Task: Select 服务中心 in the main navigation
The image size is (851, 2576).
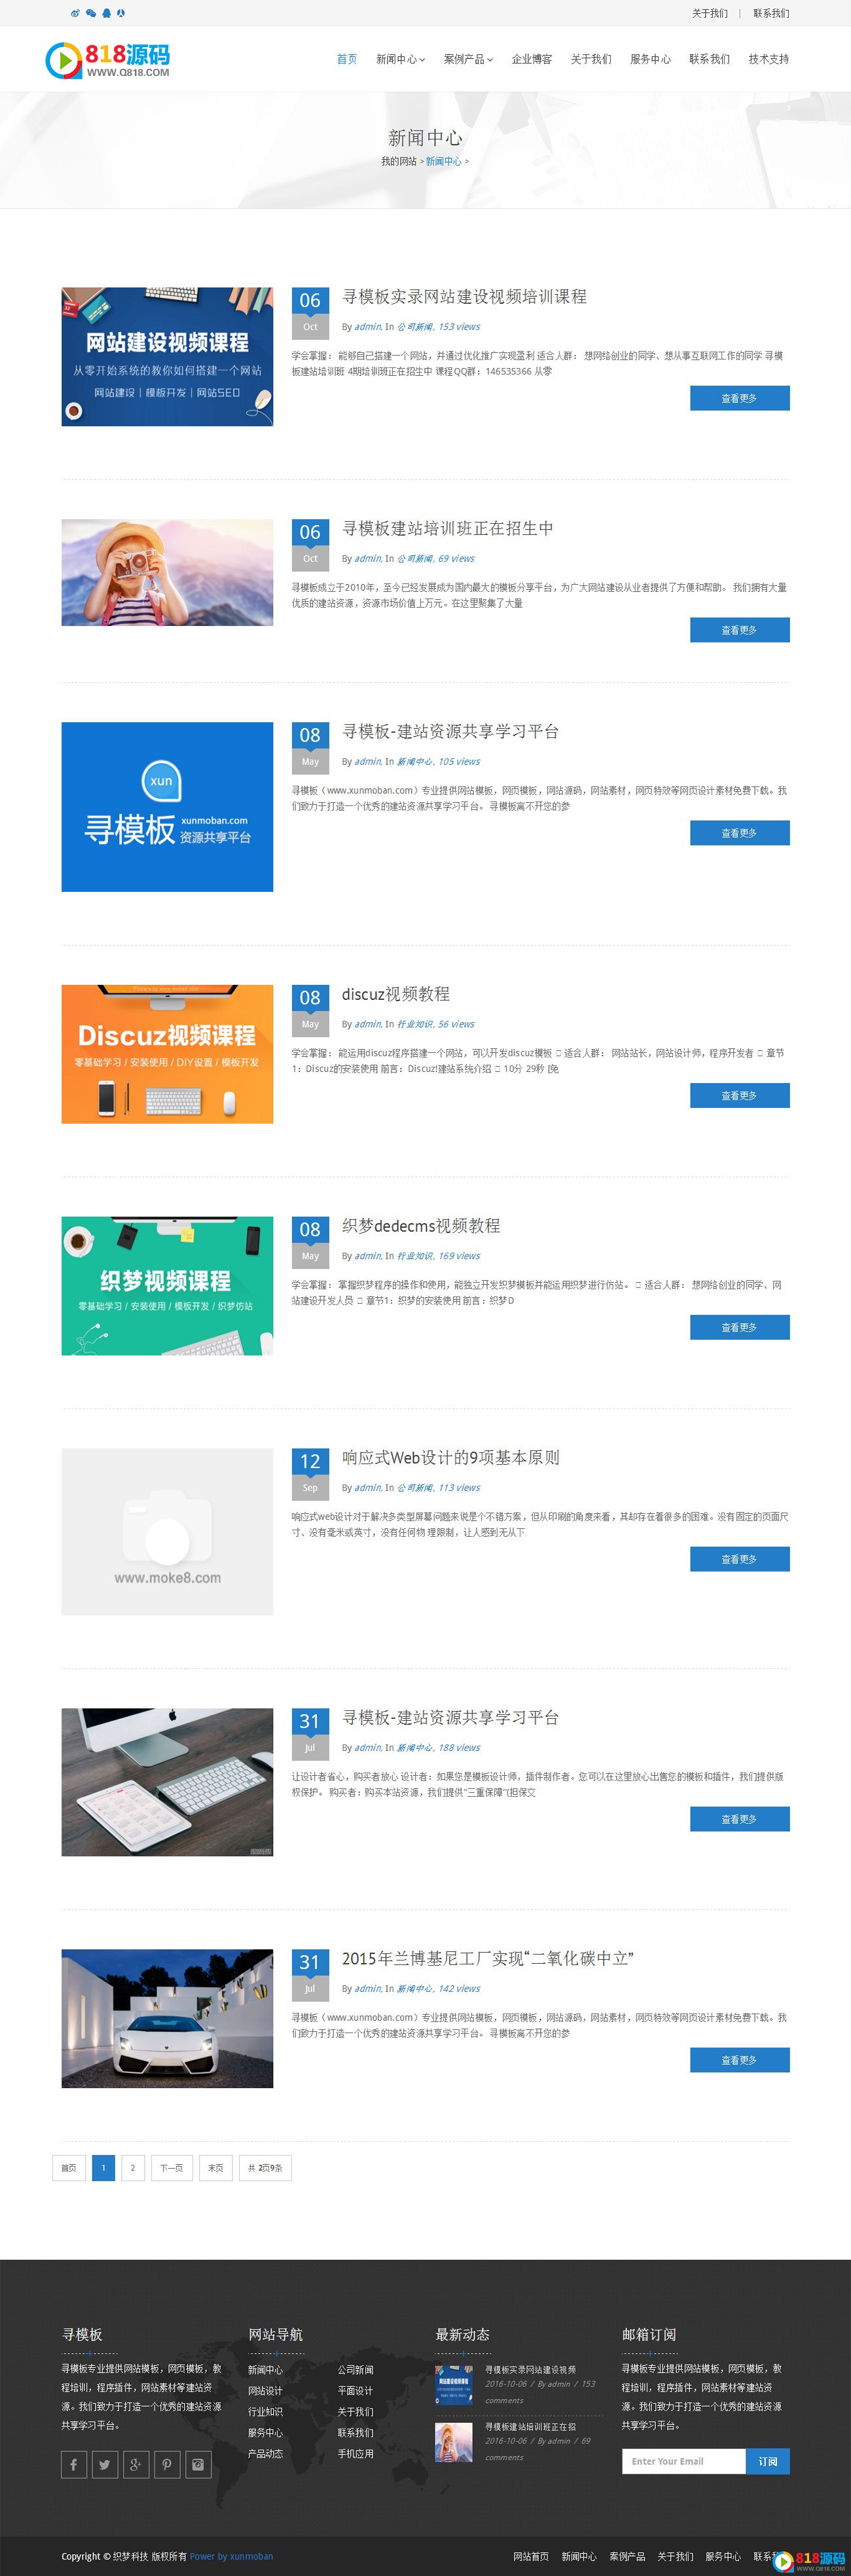Action: click(x=650, y=59)
